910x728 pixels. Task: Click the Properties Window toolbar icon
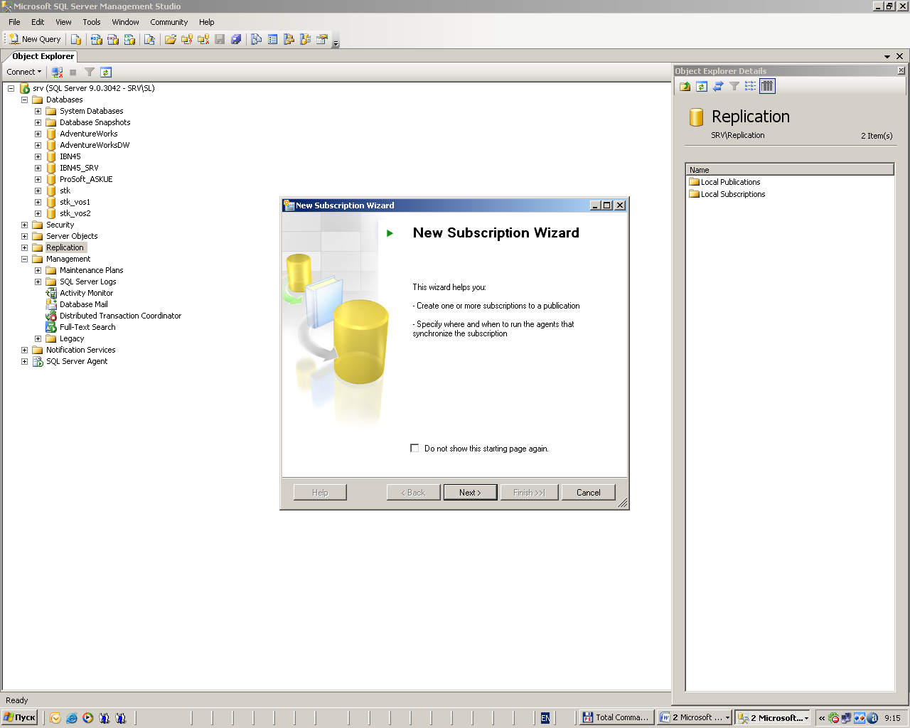[322, 39]
